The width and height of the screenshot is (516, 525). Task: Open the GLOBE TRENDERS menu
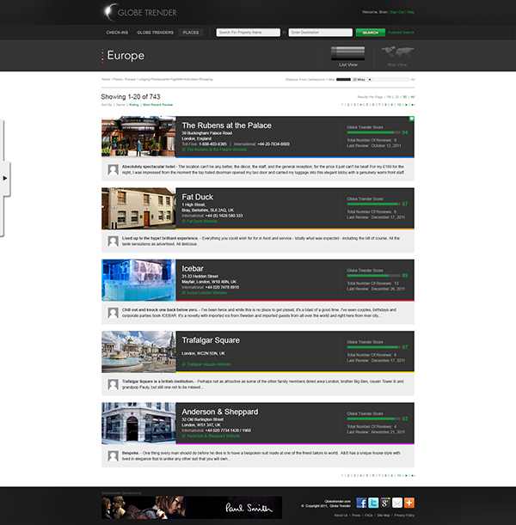coord(156,33)
